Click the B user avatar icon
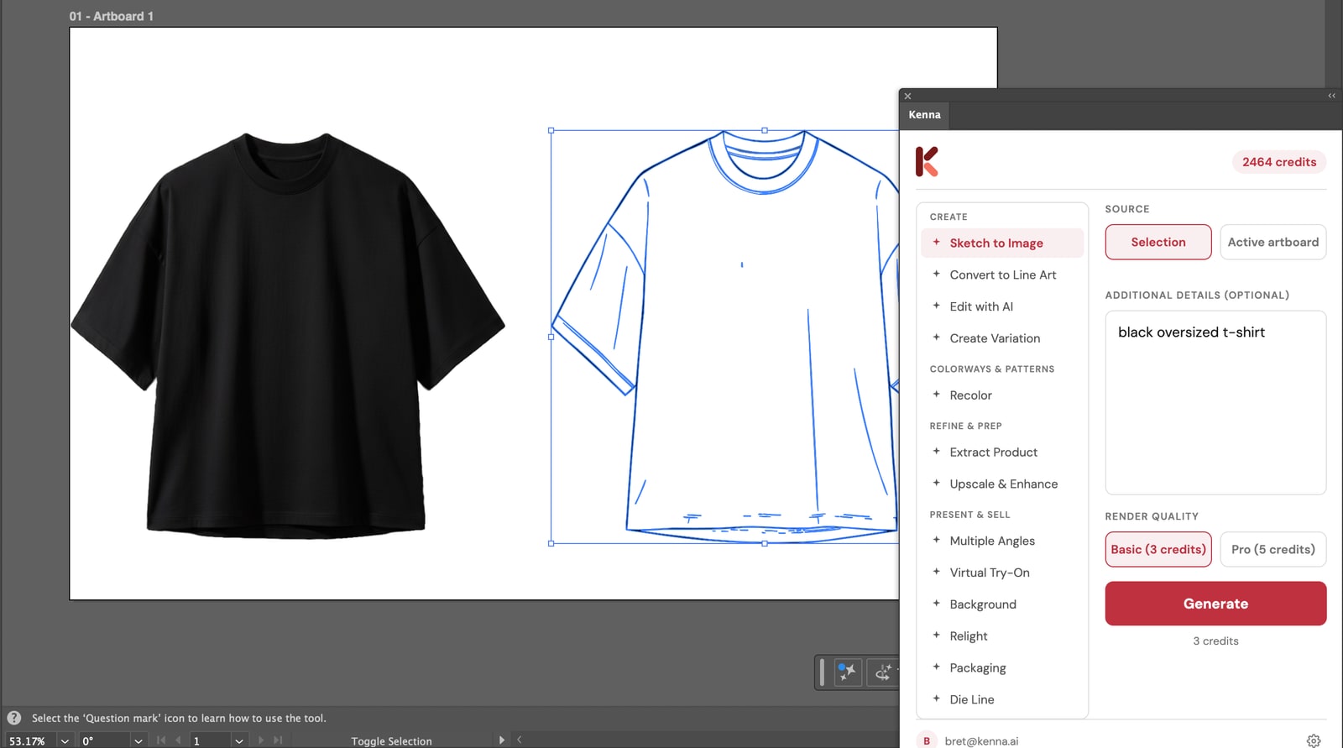 (x=927, y=740)
